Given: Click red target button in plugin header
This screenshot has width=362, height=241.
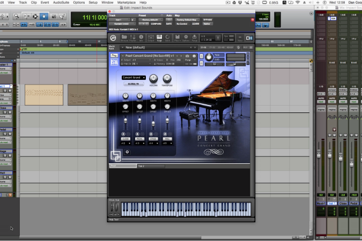Looking at the screenshot, I should pyautogui.click(x=253, y=20).
